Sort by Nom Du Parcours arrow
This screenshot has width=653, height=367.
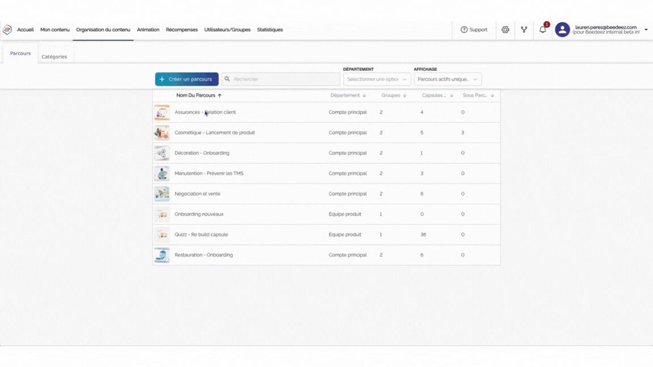click(220, 96)
